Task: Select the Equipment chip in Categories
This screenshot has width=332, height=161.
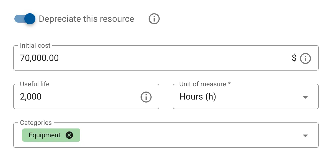Action: point(44,135)
